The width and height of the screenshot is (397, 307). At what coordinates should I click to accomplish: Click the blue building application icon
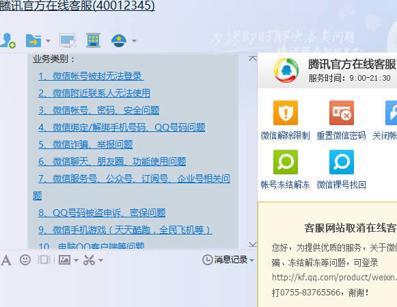(x=93, y=40)
